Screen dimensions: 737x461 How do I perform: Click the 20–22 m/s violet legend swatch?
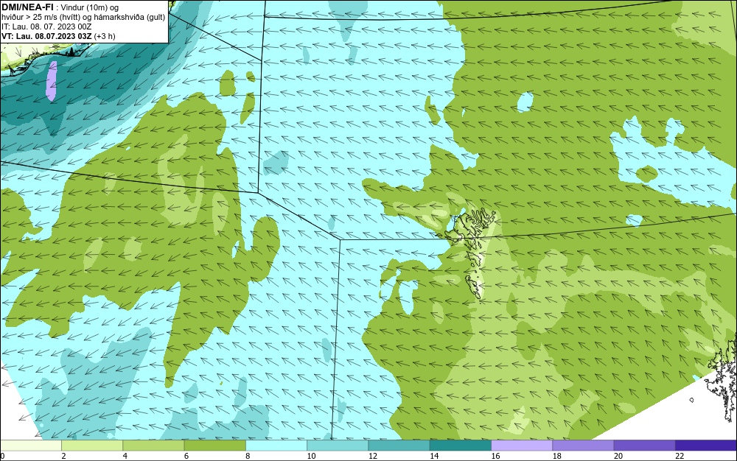point(644,446)
